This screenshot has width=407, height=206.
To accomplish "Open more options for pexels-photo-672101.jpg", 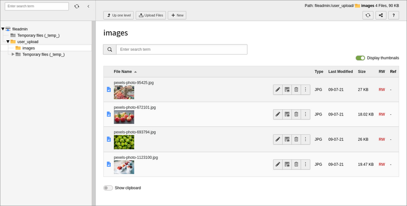I will 305,114.
